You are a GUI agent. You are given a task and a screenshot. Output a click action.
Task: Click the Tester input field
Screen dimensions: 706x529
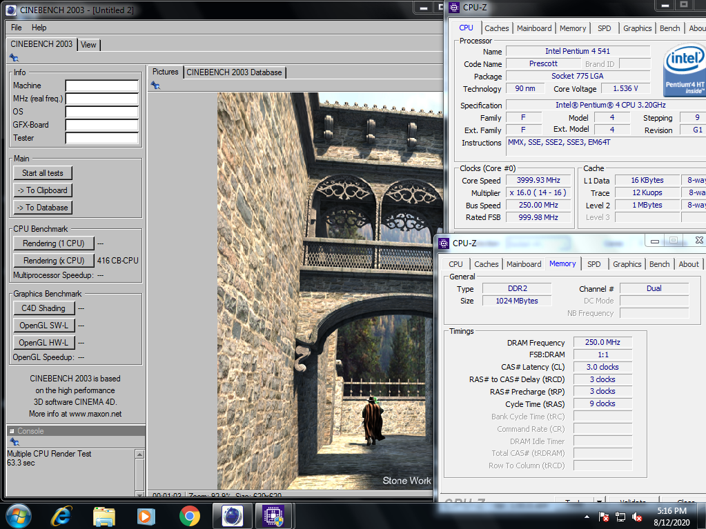(101, 138)
